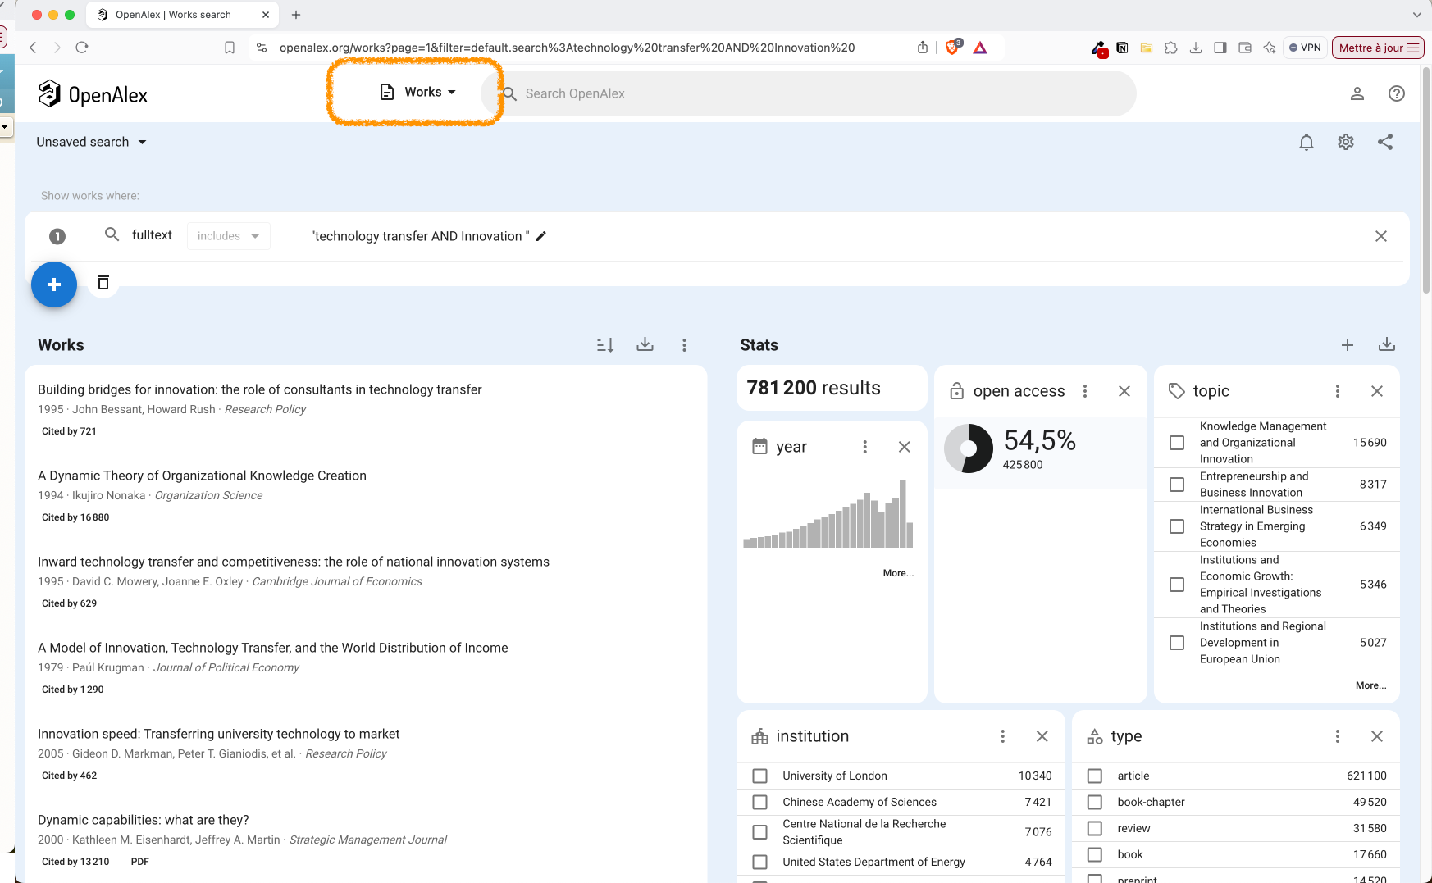Open the notification bell alerts
This screenshot has width=1432, height=883.
pyautogui.click(x=1307, y=143)
